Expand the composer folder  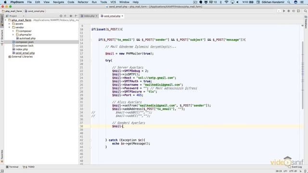click(x=13, y=31)
